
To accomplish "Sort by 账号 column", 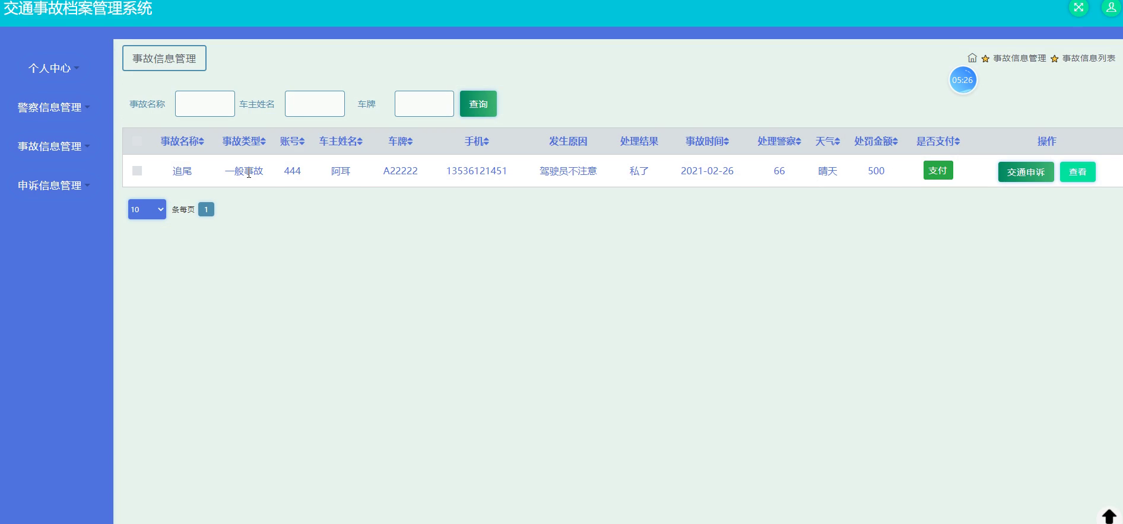I will click(292, 141).
